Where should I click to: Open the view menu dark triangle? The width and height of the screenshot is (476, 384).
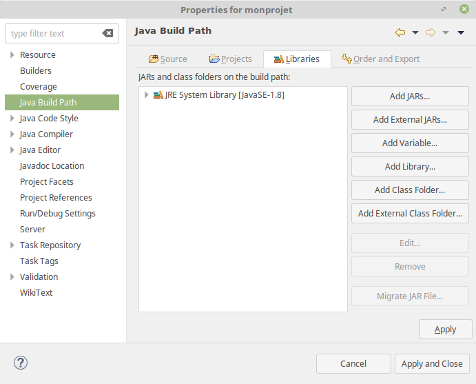(461, 32)
